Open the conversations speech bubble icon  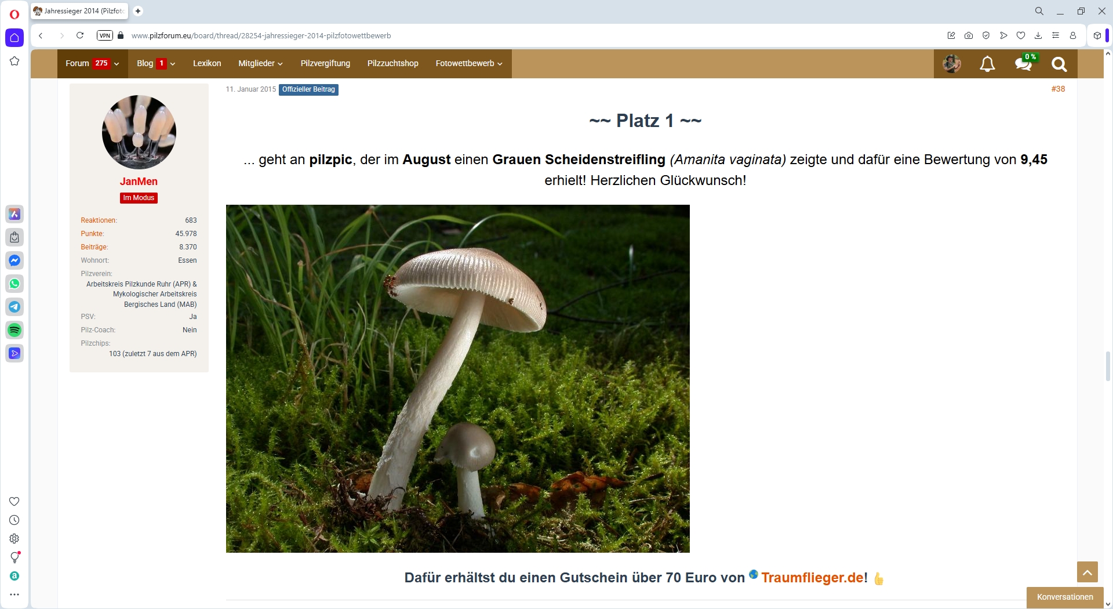point(1023,64)
